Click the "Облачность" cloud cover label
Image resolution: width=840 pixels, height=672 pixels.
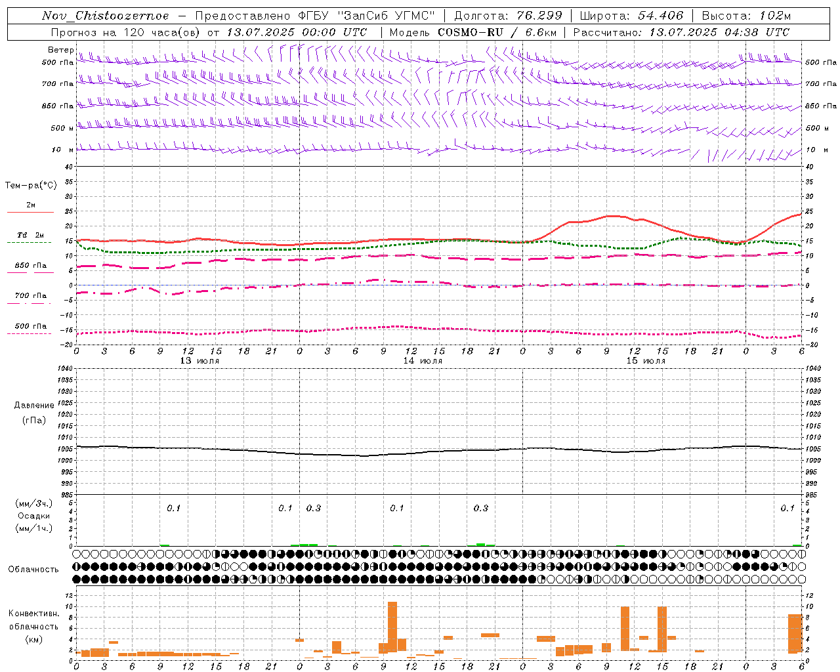(33, 570)
